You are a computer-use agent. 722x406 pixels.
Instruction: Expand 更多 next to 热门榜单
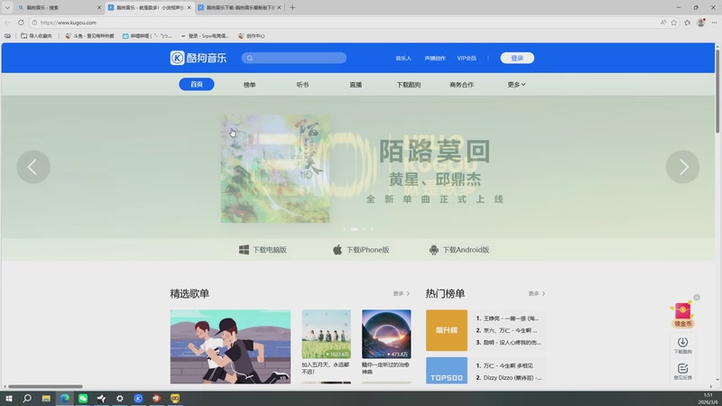537,293
